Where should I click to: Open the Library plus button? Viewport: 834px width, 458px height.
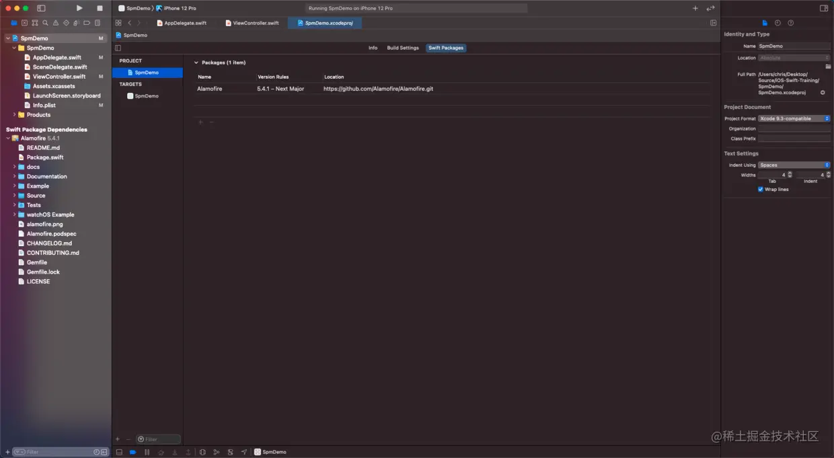click(x=695, y=8)
